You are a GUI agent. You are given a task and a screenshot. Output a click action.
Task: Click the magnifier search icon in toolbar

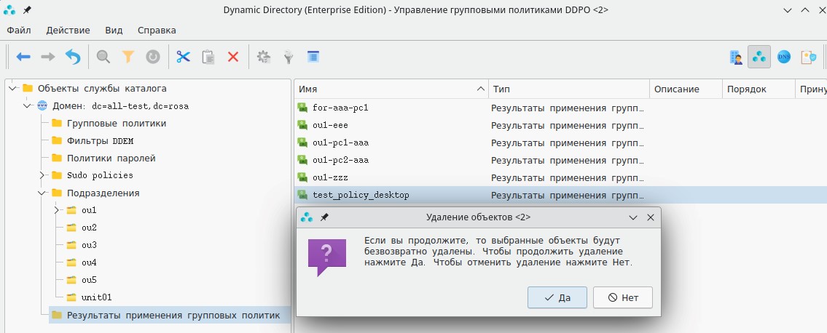tap(103, 57)
